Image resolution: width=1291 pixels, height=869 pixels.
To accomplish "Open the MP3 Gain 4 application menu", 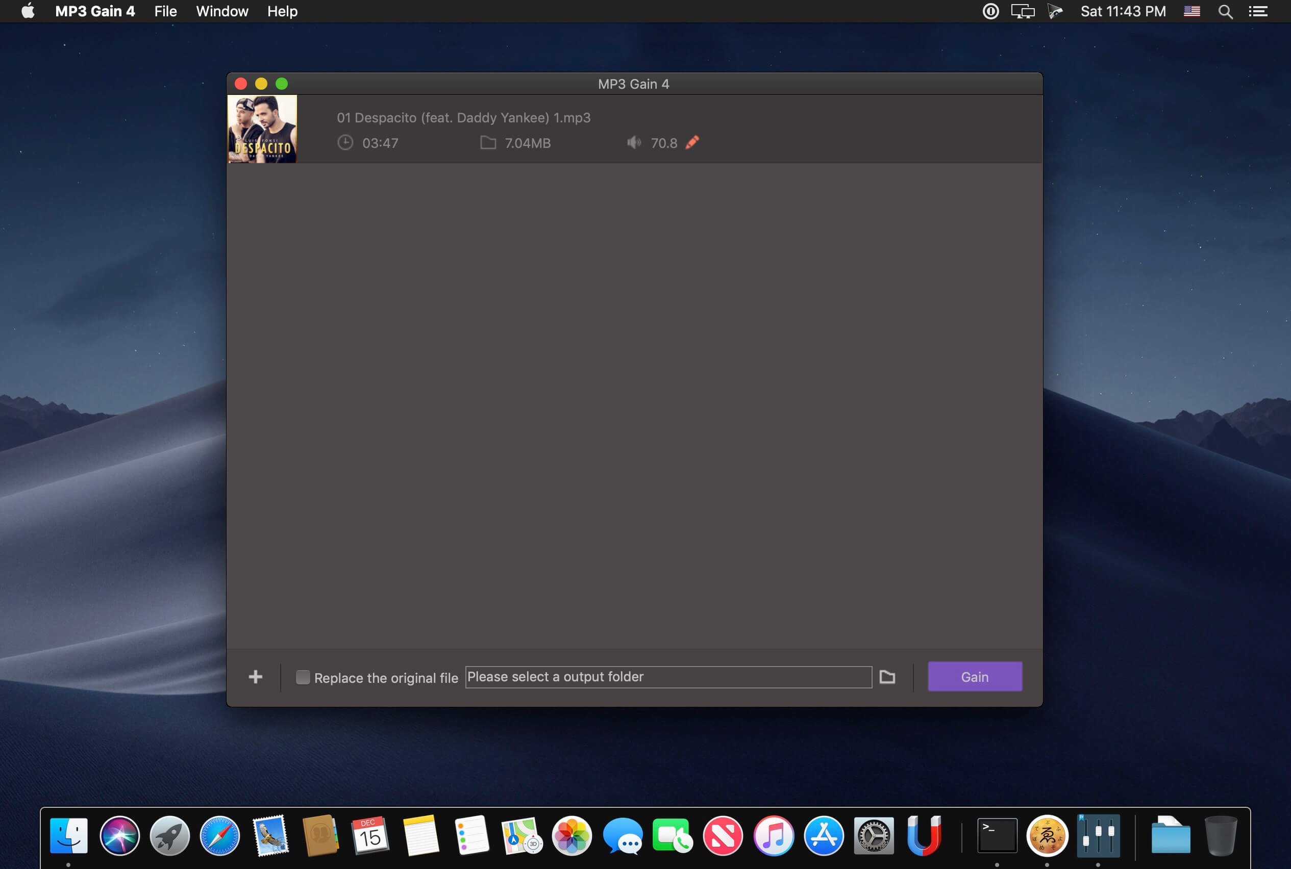I will tap(95, 12).
